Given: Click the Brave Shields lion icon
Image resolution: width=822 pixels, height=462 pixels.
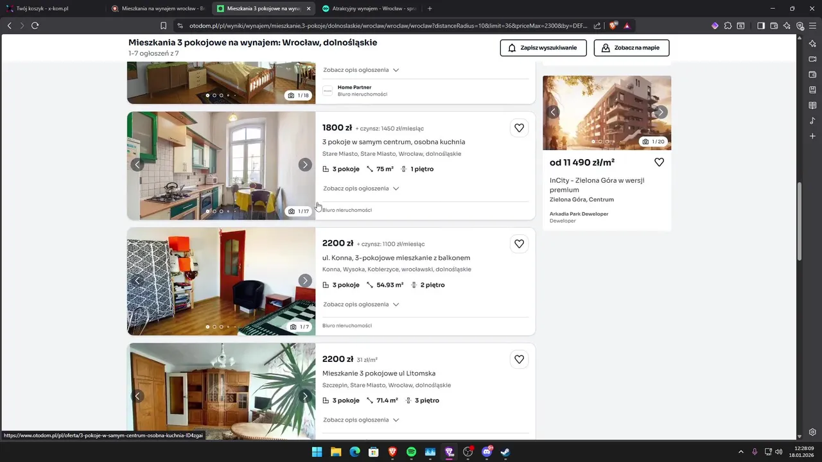Looking at the screenshot, I should click(x=613, y=26).
